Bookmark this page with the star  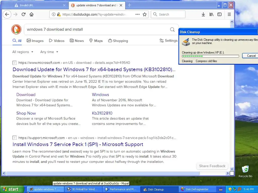click(145, 14)
